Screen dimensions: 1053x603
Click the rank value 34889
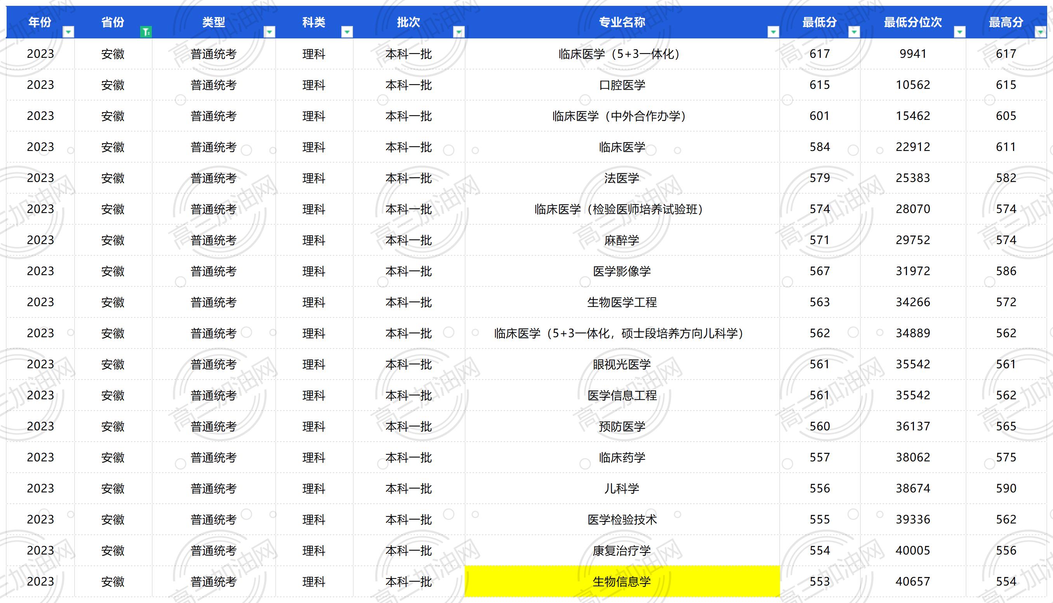(x=913, y=333)
